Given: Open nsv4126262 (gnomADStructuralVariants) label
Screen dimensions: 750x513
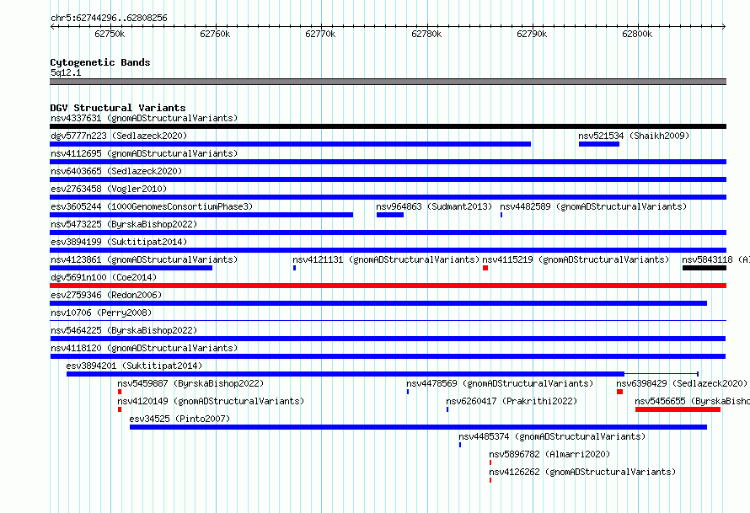Looking at the screenshot, I should click(x=582, y=472).
